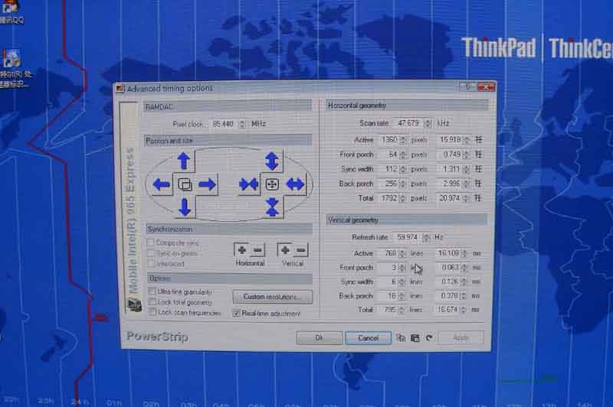This screenshot has height=407, width=613.
Task: Click the move display left arrow
Action: (x=162, y=184)
